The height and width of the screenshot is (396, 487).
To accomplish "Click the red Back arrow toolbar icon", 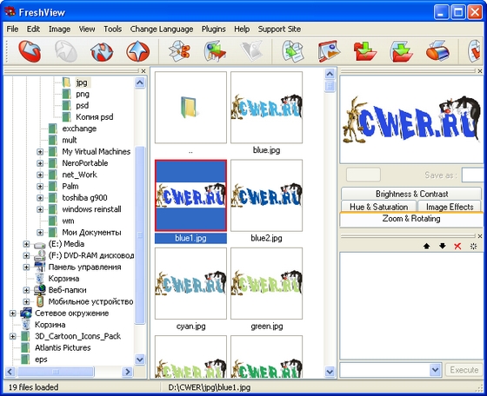I will pos(30,51).
